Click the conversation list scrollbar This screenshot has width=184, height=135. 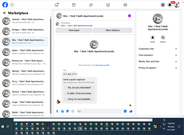point(50,66)
